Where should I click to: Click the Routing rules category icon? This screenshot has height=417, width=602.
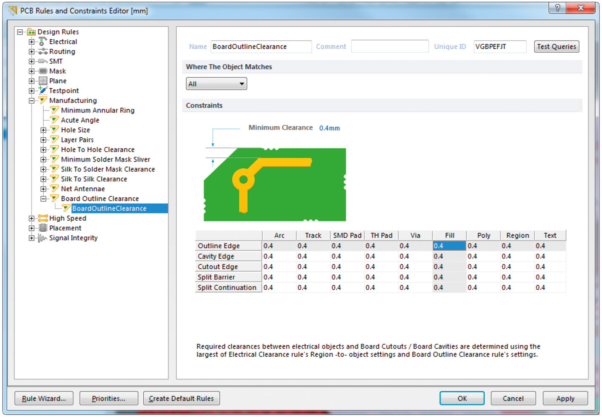point(43,51)
